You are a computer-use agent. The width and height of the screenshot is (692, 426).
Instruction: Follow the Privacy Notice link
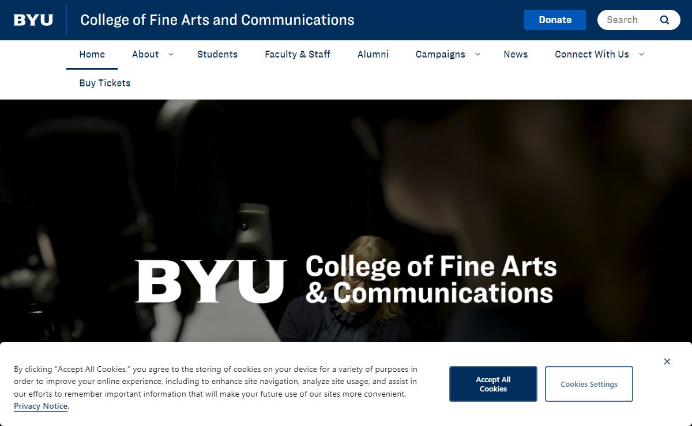[40, 406]
